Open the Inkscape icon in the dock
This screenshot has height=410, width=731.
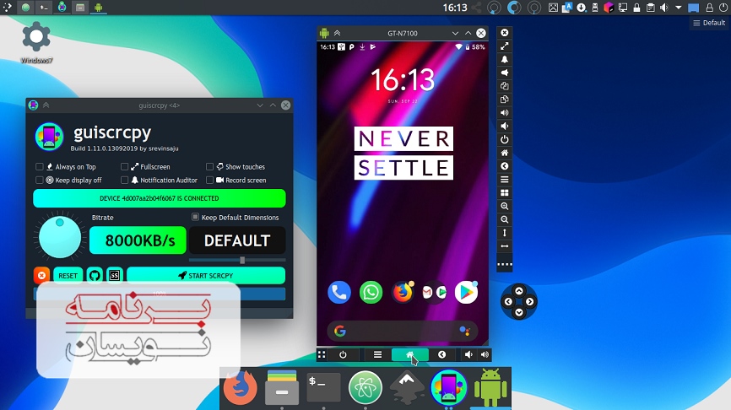[x=407, y=387]
